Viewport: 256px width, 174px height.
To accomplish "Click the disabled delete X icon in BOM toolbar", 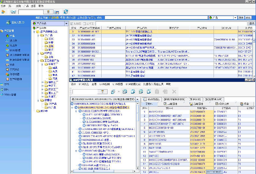I will pos(174,92).
